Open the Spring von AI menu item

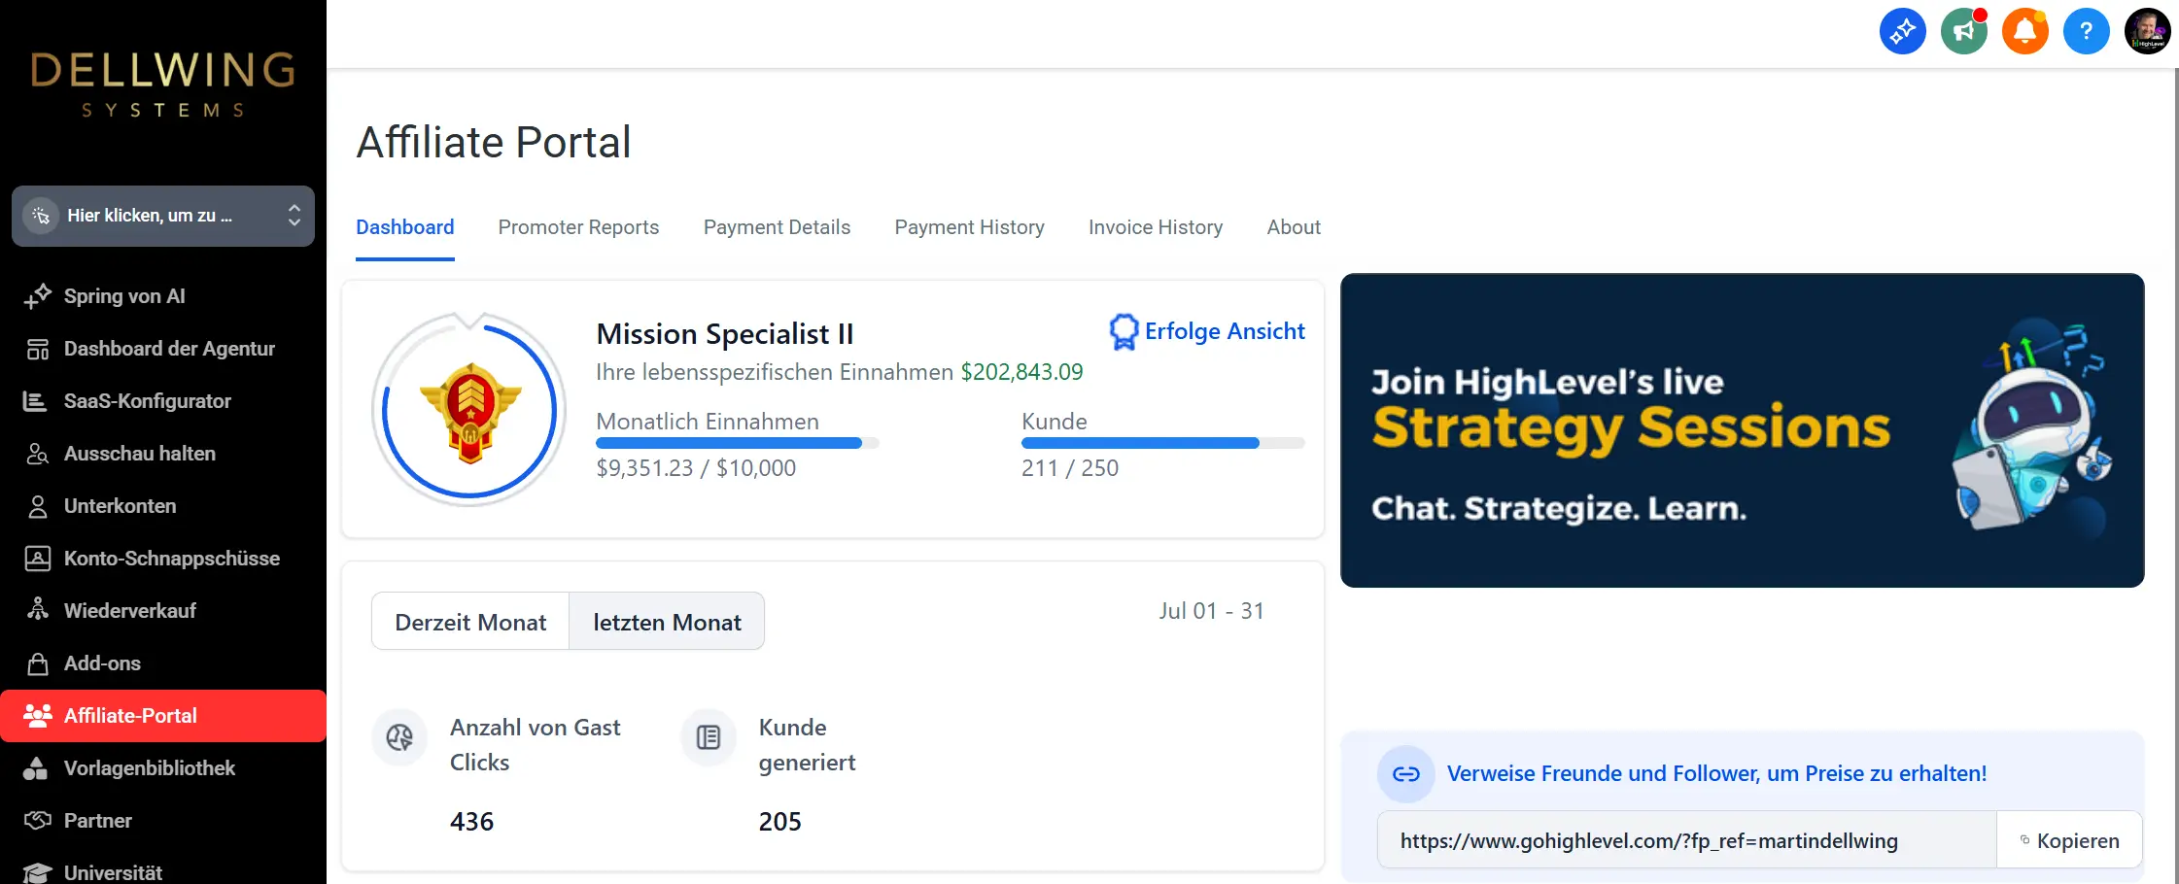[x=163, y=296]
